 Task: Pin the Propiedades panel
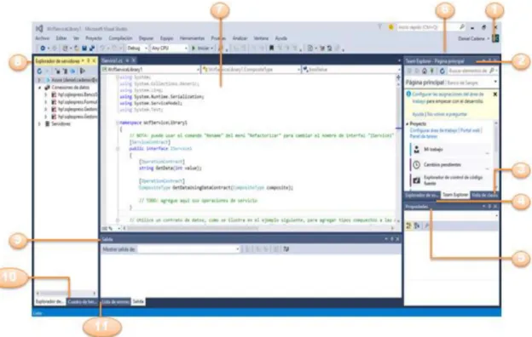[489, 207]
